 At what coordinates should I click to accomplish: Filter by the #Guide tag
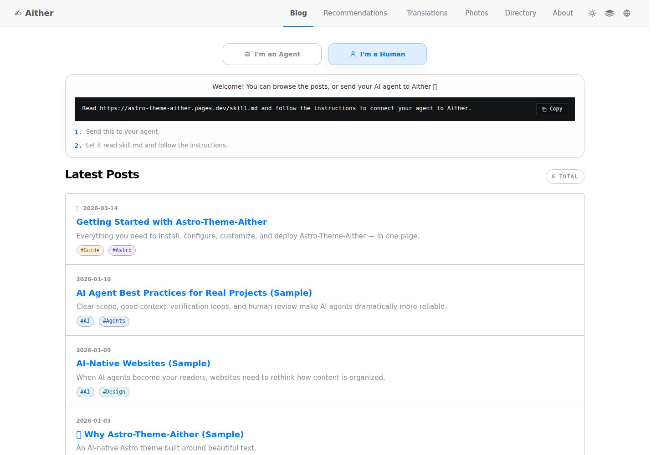[x=90, y=250]
